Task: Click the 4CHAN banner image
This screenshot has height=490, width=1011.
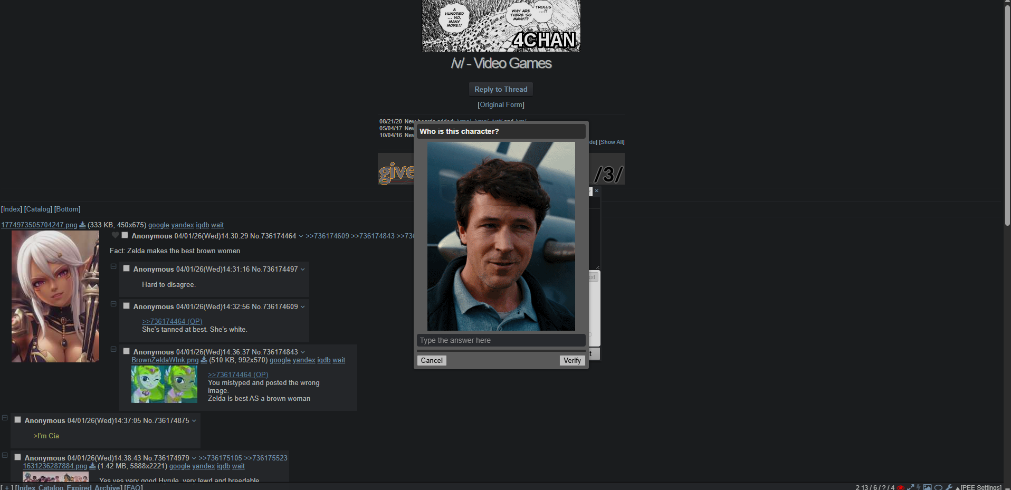Action: 501,26
